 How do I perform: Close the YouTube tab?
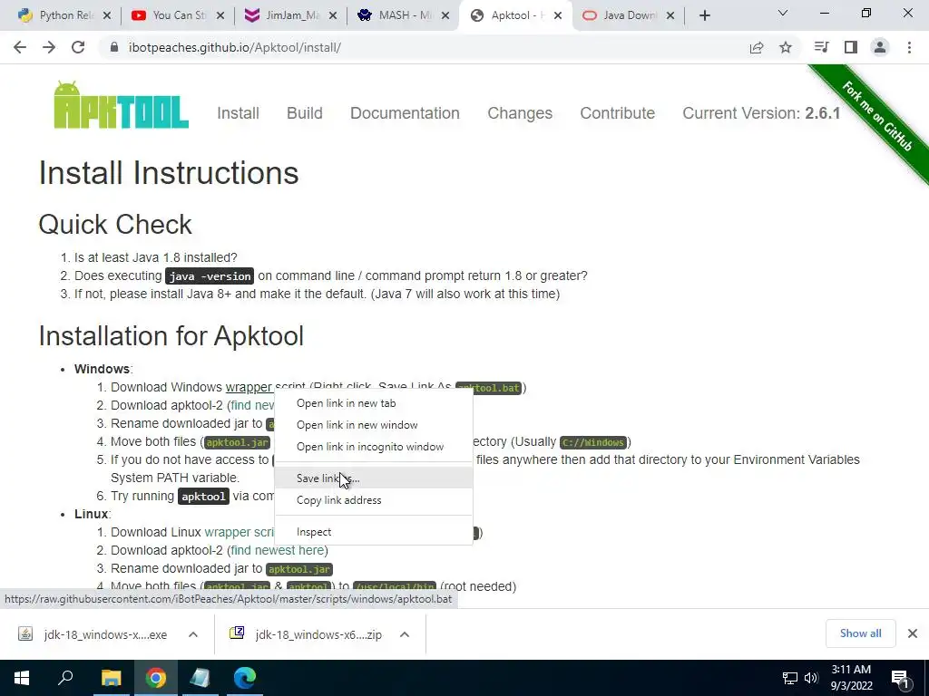pos(220,16)
